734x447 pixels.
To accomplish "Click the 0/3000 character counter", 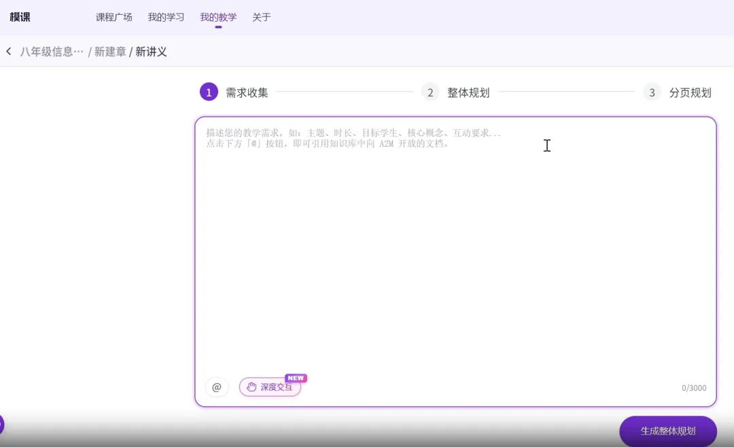I will (x=694, y=388).
